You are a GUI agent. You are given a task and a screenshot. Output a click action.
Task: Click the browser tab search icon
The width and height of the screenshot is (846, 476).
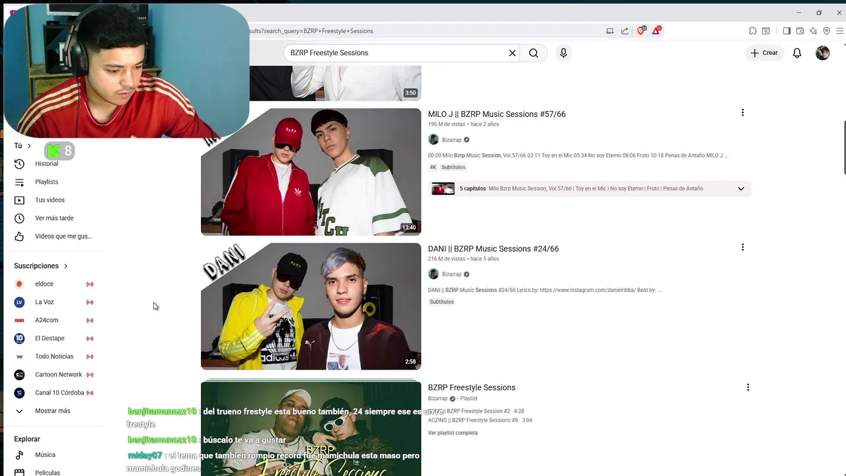pos(766,30)
